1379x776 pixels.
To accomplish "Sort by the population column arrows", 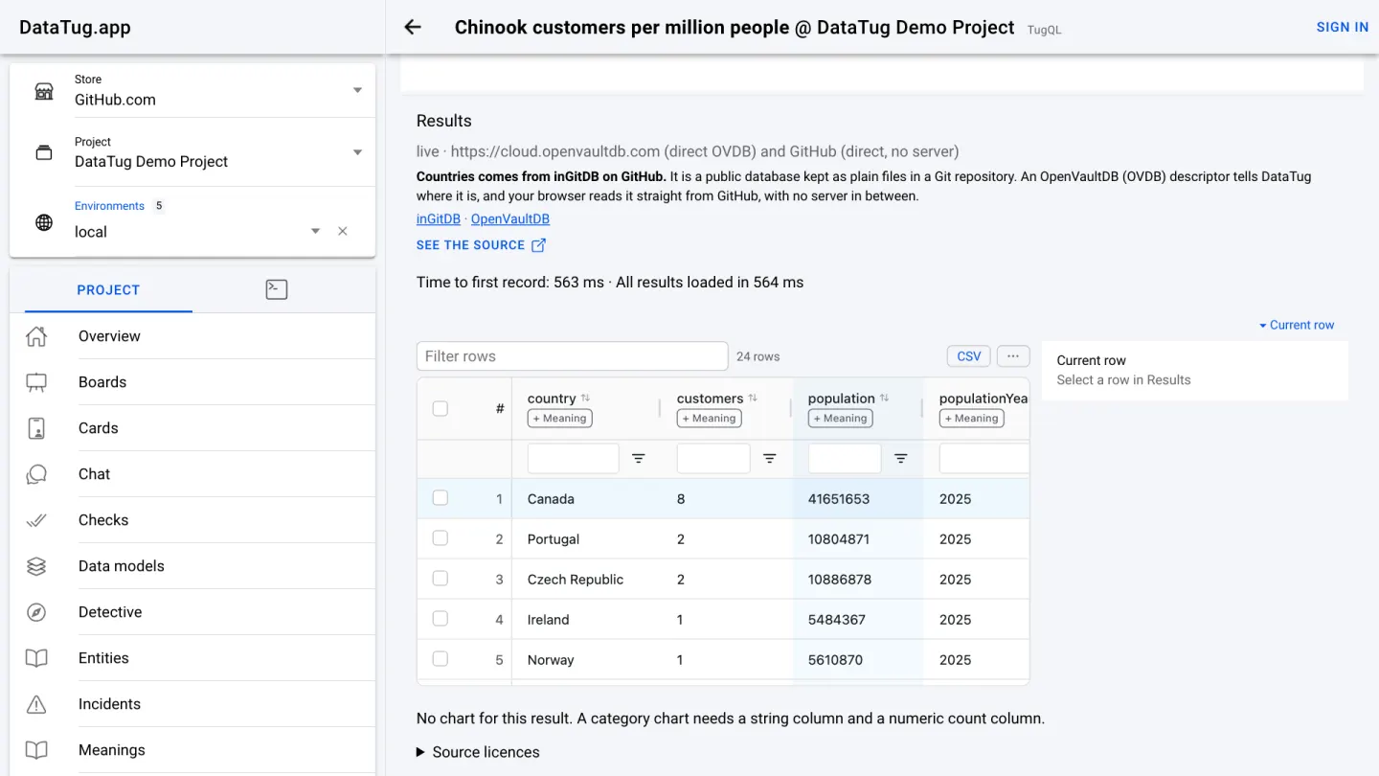I will (x=885, y=398).
